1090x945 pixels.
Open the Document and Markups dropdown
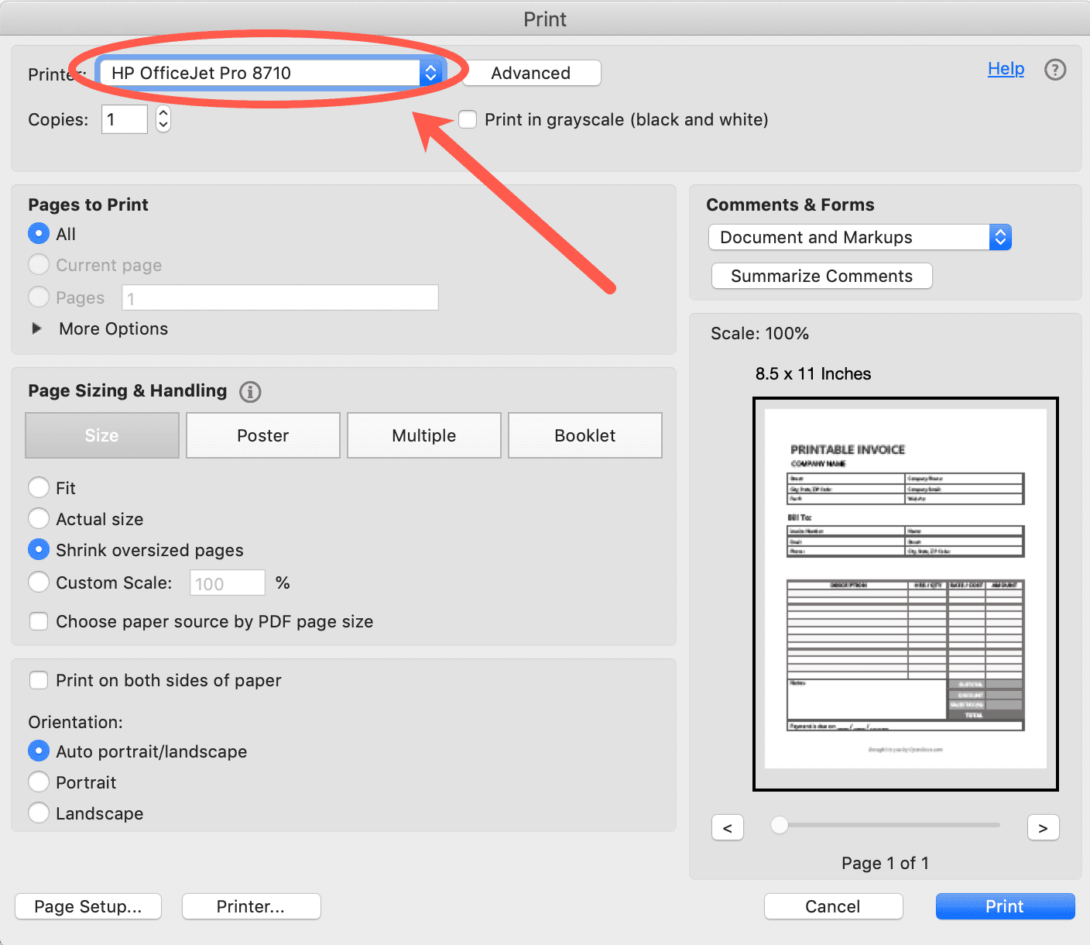point(860,237)
